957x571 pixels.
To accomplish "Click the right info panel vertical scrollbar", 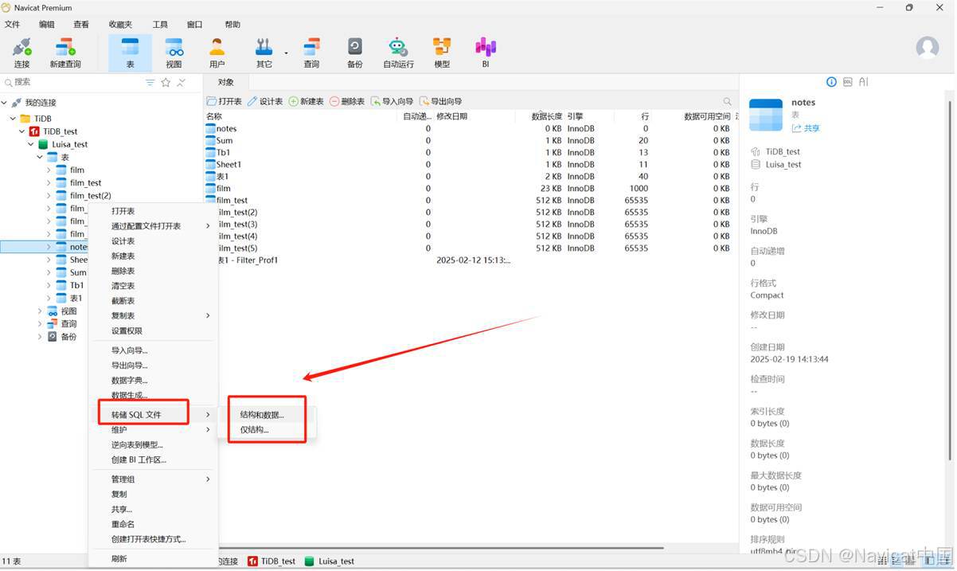I will [x=949, y=275].
